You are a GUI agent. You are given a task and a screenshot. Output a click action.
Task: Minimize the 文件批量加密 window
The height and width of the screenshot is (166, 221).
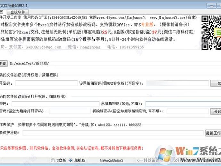tap(211, 6)
